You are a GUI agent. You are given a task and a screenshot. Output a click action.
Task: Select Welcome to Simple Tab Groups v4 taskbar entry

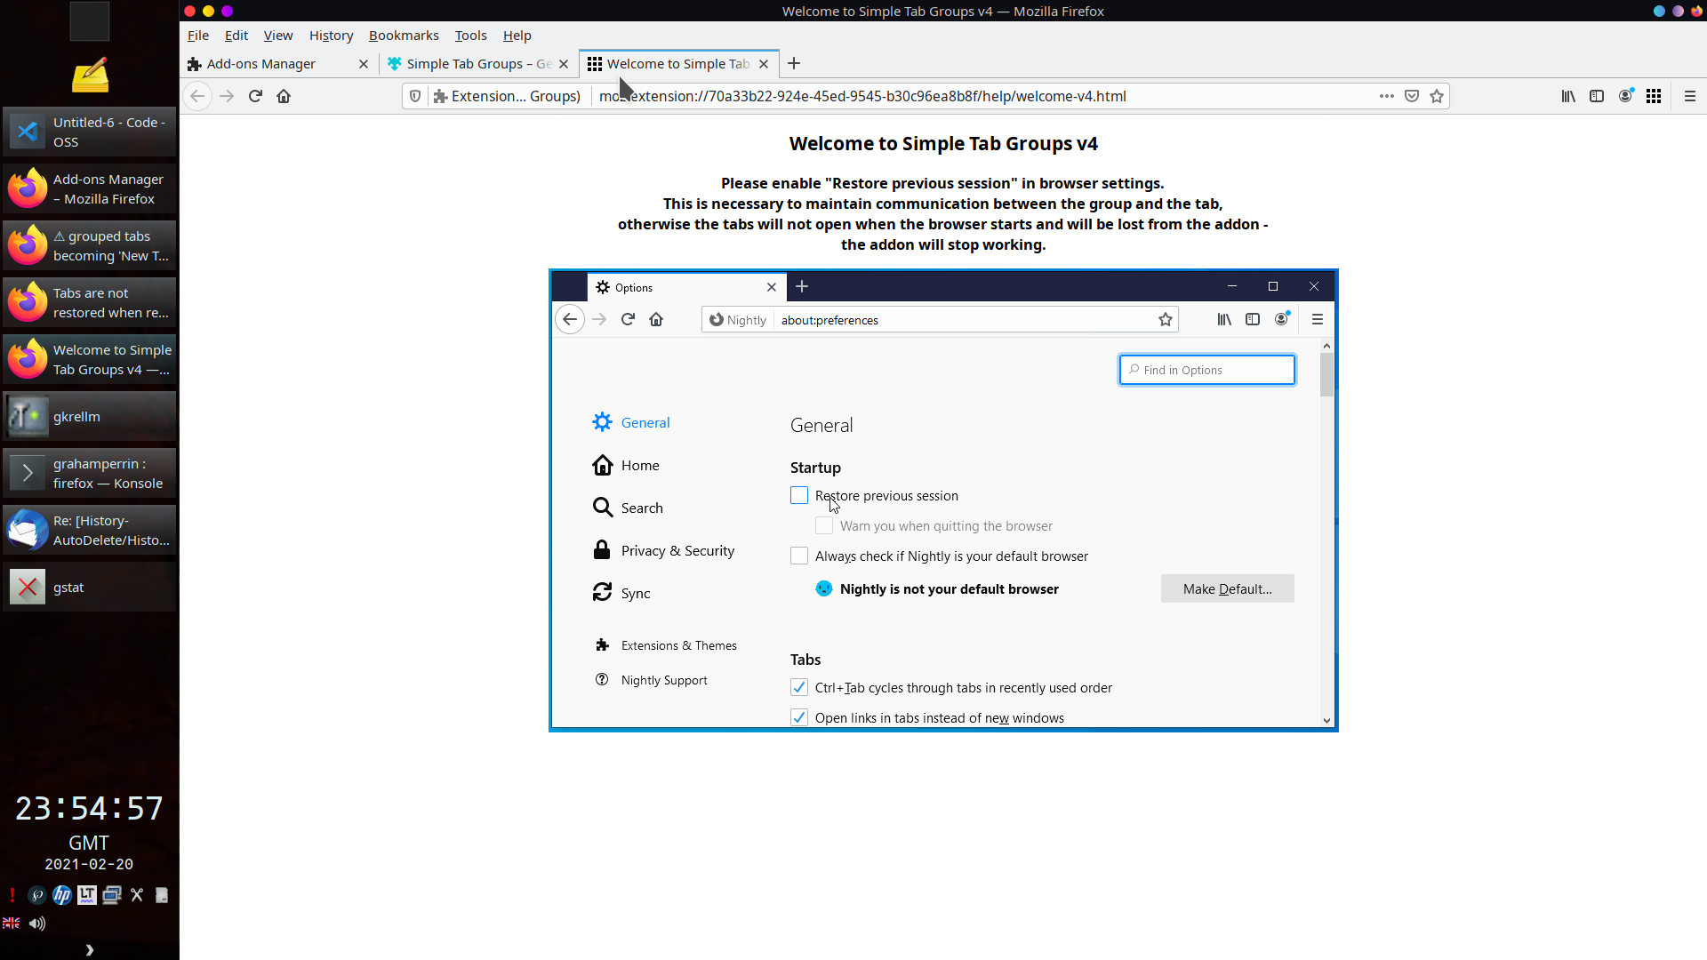(89, 359)
